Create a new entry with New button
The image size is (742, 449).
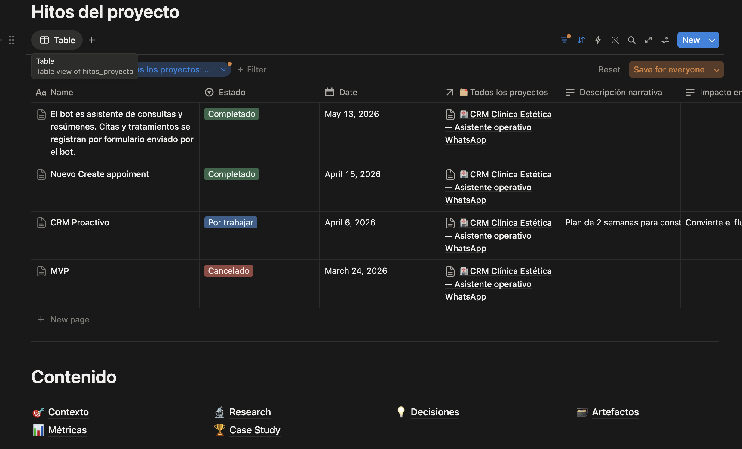(x=691, y=40)
